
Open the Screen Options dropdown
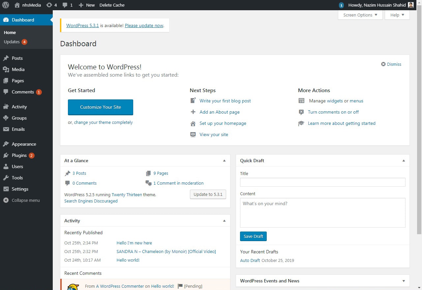[360, 15]
